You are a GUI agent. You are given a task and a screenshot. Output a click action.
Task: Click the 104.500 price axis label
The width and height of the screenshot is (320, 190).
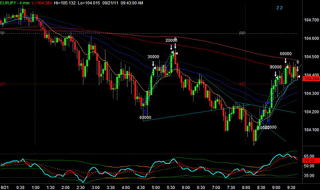point(311,57)
